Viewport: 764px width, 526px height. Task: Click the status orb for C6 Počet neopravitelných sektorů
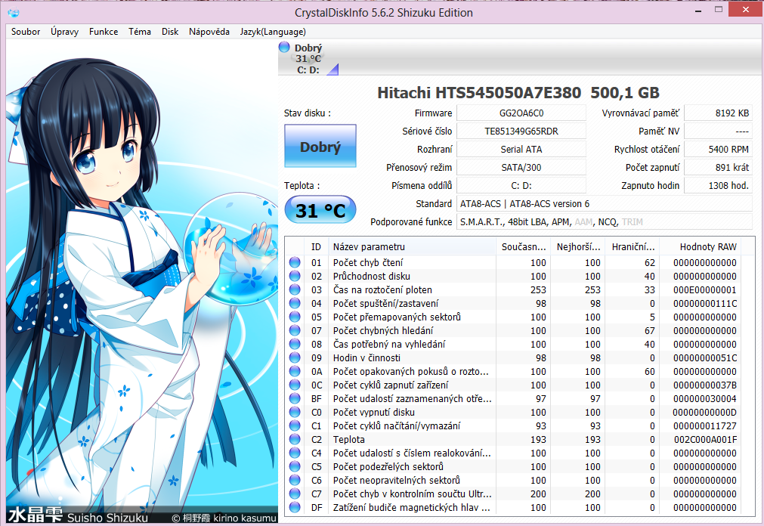(x=295, y=480)
